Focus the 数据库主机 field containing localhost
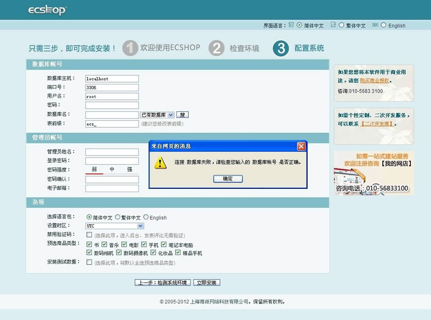Screen dimensions: 431x320 coord(112,79)
